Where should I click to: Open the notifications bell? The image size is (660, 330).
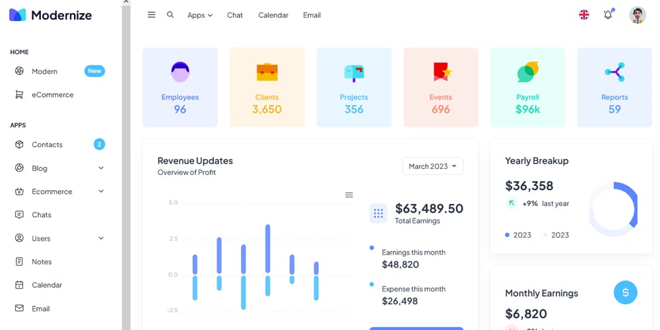click(608, 15)
